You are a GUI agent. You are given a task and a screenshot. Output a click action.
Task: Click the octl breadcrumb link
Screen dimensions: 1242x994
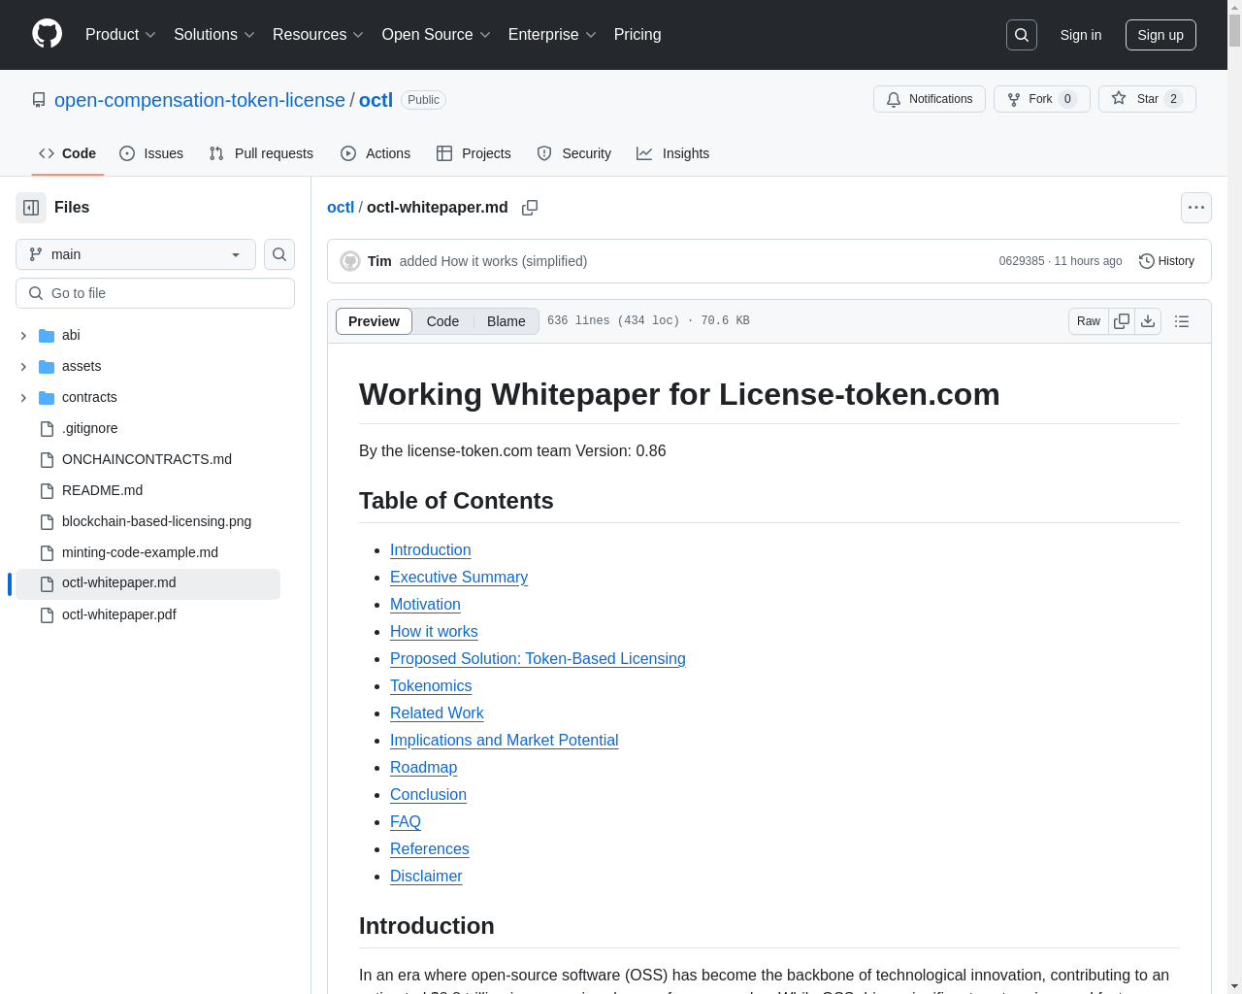tap(341, 208)
